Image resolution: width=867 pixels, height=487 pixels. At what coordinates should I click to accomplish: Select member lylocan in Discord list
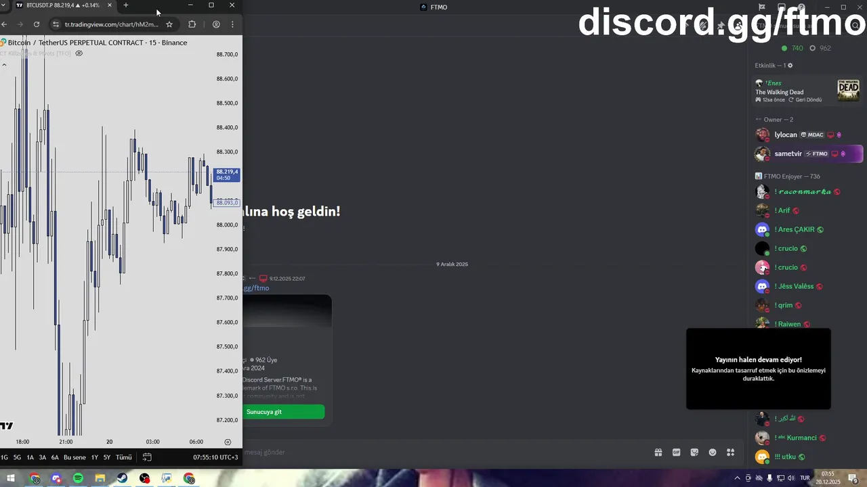click(x=807, y=135)
